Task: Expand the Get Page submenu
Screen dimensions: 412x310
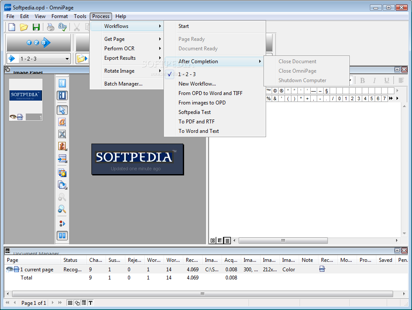Action: (x=127, y=39)
